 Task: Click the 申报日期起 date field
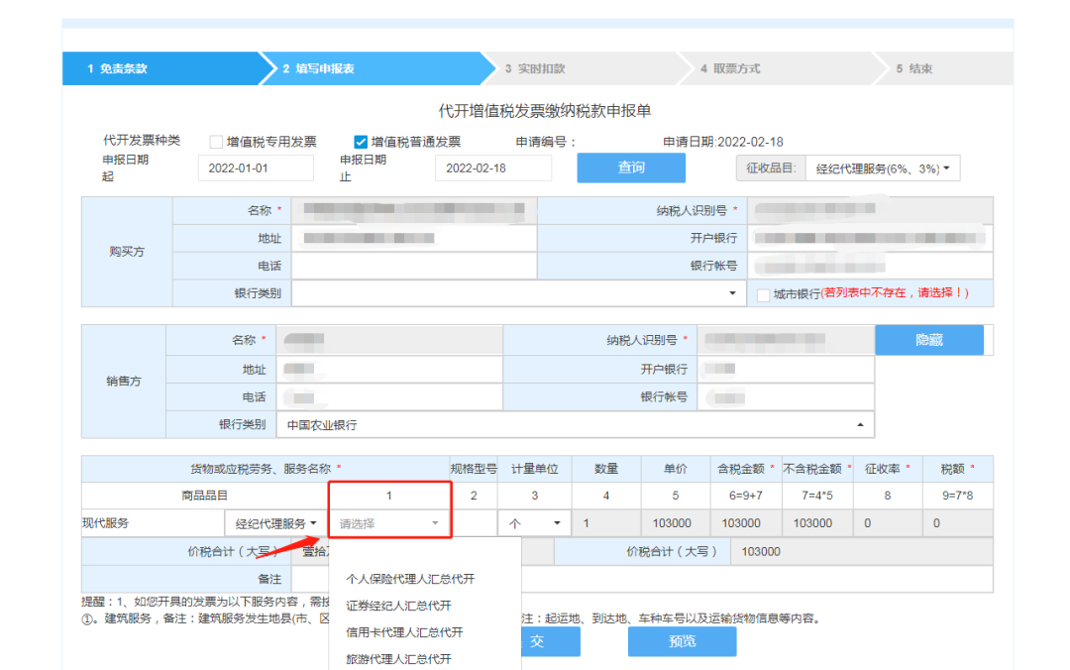point(256,168)
